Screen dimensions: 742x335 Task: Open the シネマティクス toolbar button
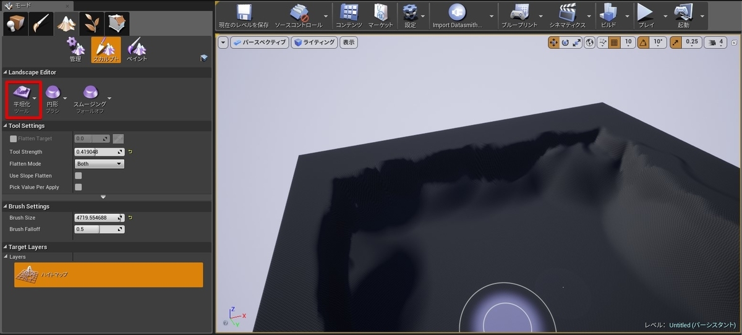pos(568,17)
